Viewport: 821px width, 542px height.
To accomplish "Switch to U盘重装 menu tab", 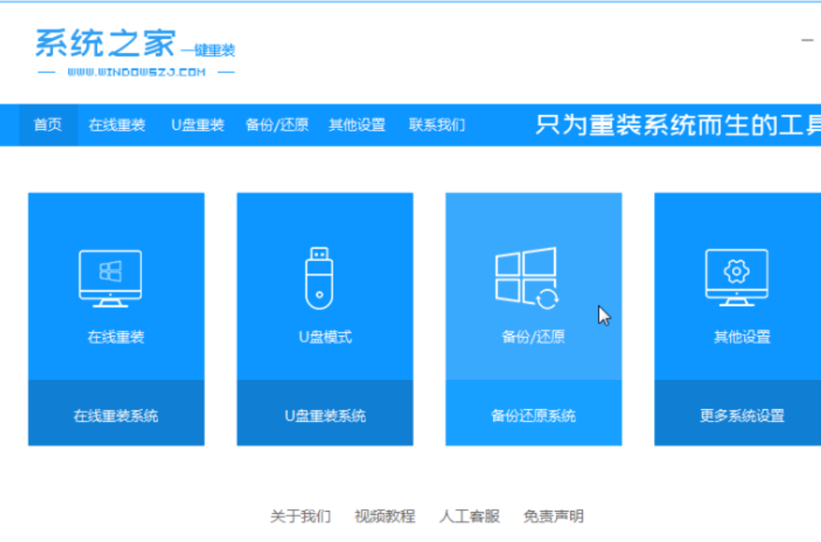I will 198,125.
